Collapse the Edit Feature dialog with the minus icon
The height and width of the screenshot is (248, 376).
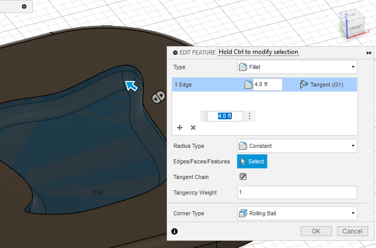pyautogui.click(x=176, y=52)
